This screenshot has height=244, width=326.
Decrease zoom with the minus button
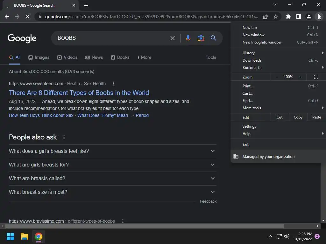point(277,77)
